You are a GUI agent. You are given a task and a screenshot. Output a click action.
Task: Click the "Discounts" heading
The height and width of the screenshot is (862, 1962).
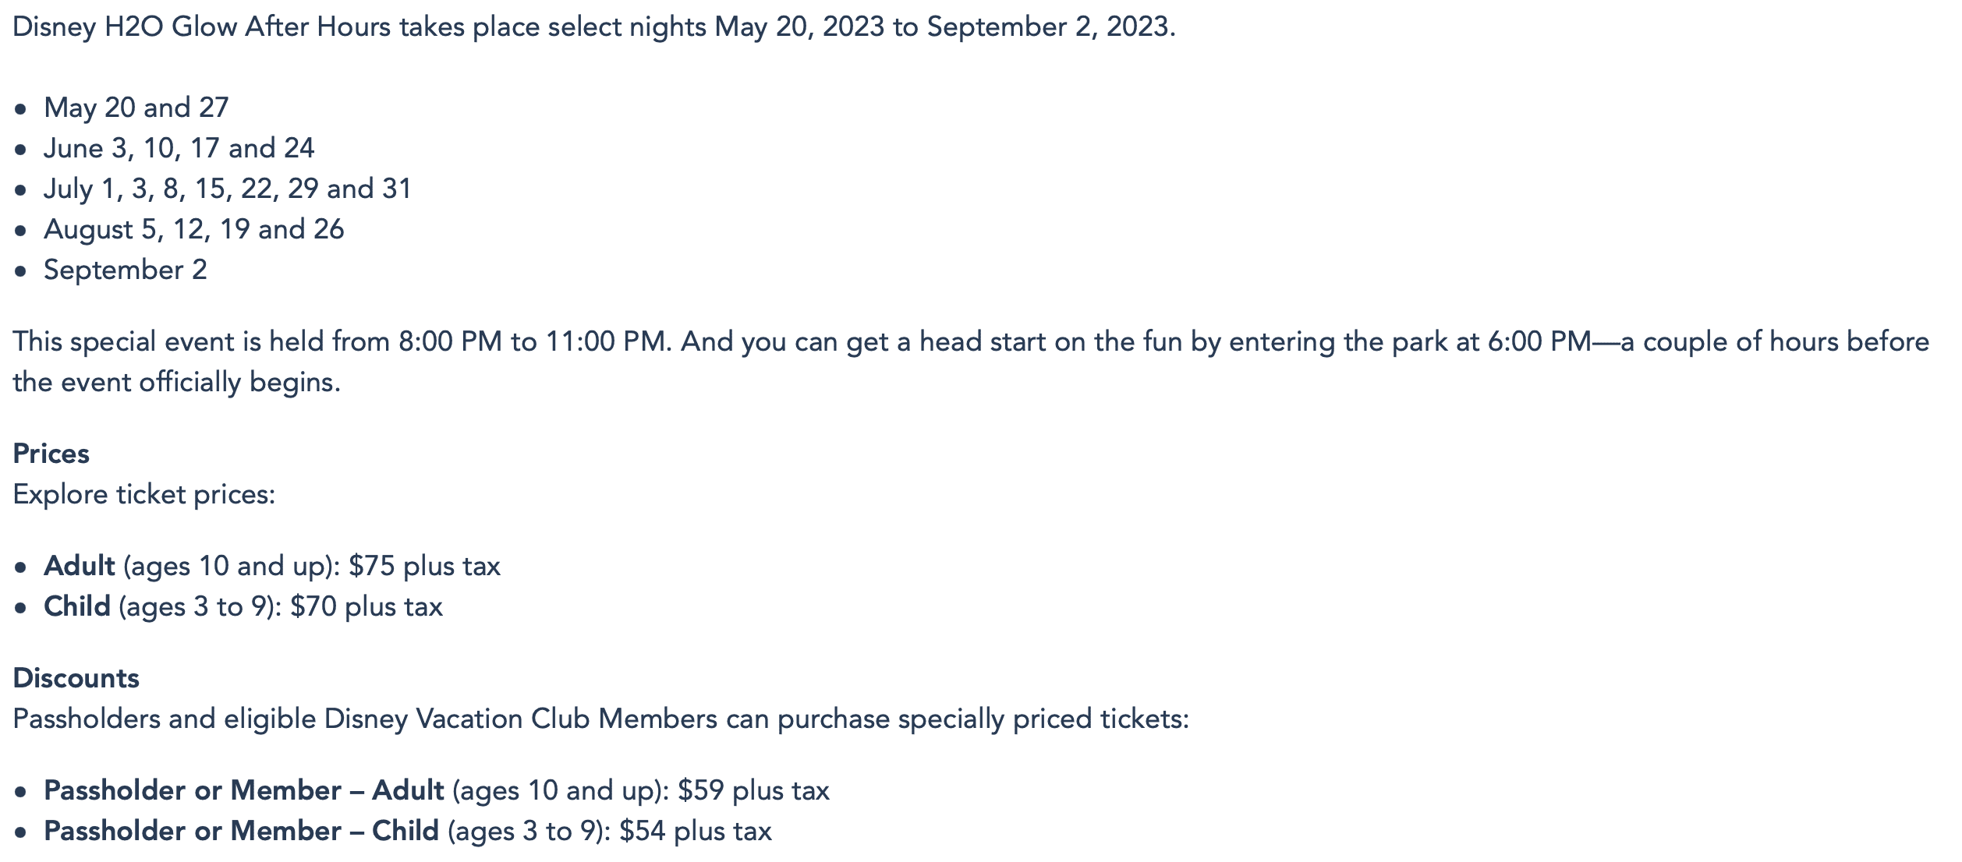[76, 678]
